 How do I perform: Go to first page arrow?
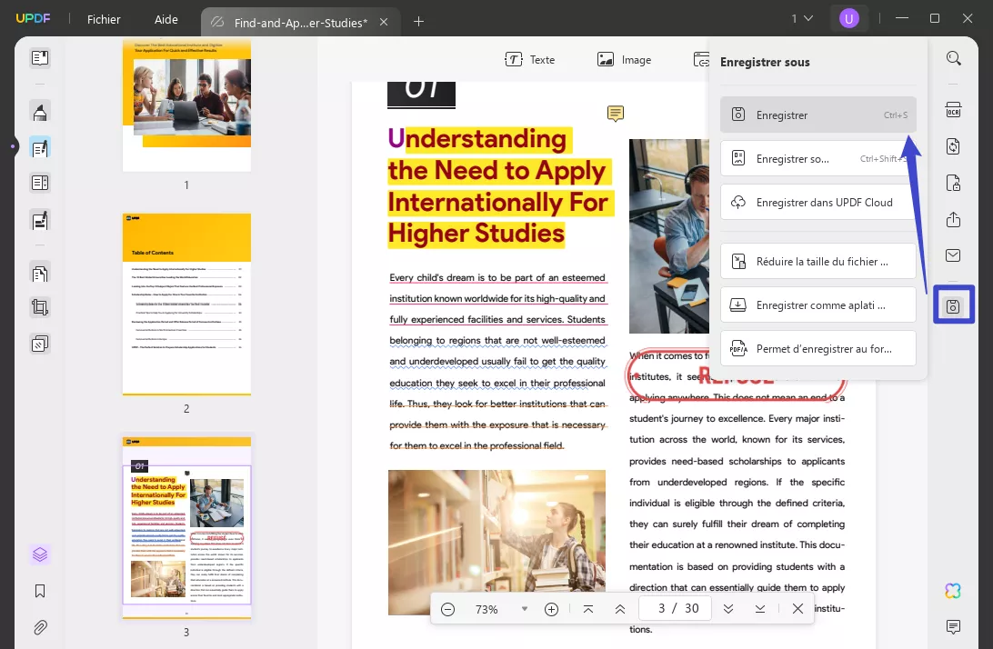(x=588, y=609)
